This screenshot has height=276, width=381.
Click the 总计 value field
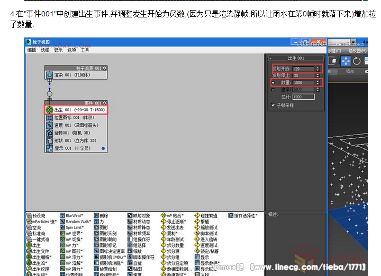pos(303,97)
